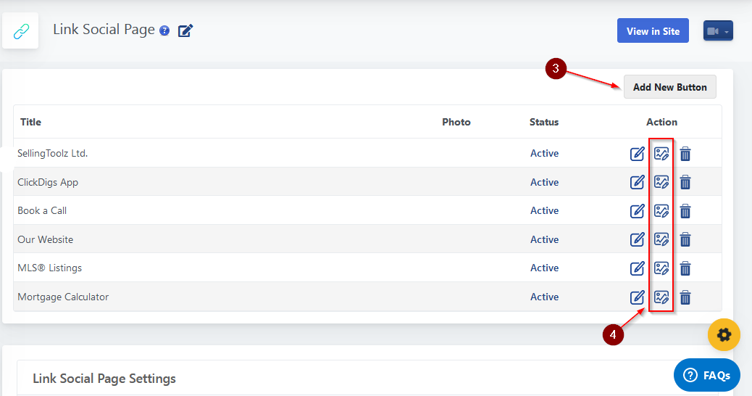Delete the Mortgage Calculator row

(685, 297)
